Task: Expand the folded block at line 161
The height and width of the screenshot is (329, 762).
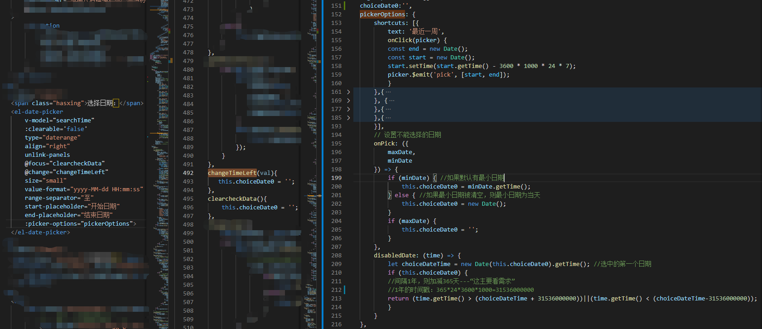Action: point(348,92)
